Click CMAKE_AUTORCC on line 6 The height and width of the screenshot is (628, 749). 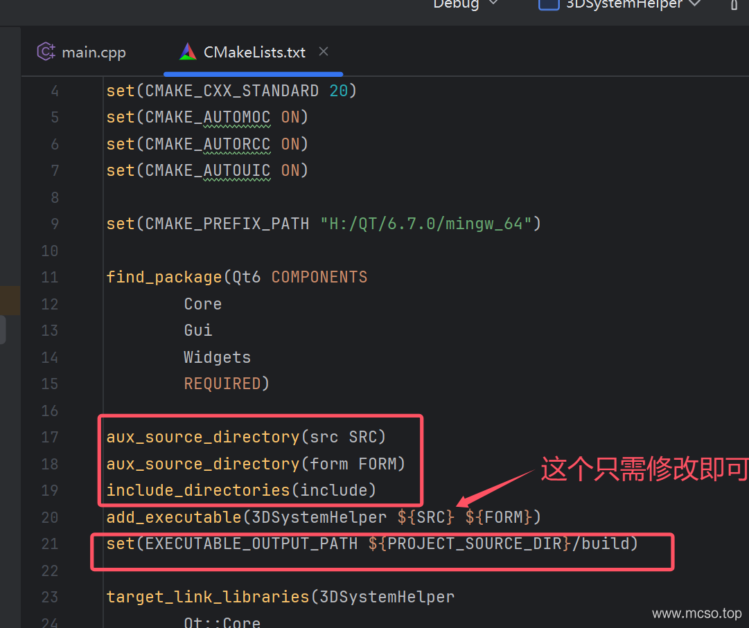click(207, 144)
